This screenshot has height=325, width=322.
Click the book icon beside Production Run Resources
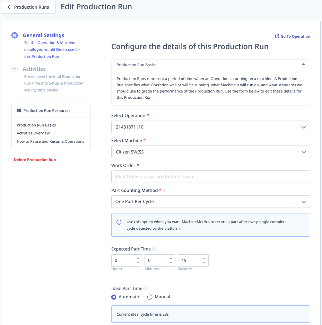pos(19,110)
